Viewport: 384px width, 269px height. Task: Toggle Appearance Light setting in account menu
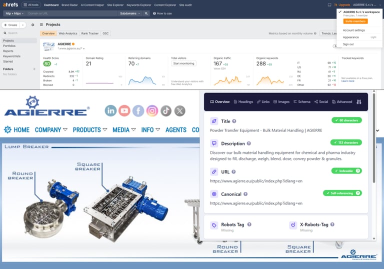pyautogui.click(x=359, y=37)
